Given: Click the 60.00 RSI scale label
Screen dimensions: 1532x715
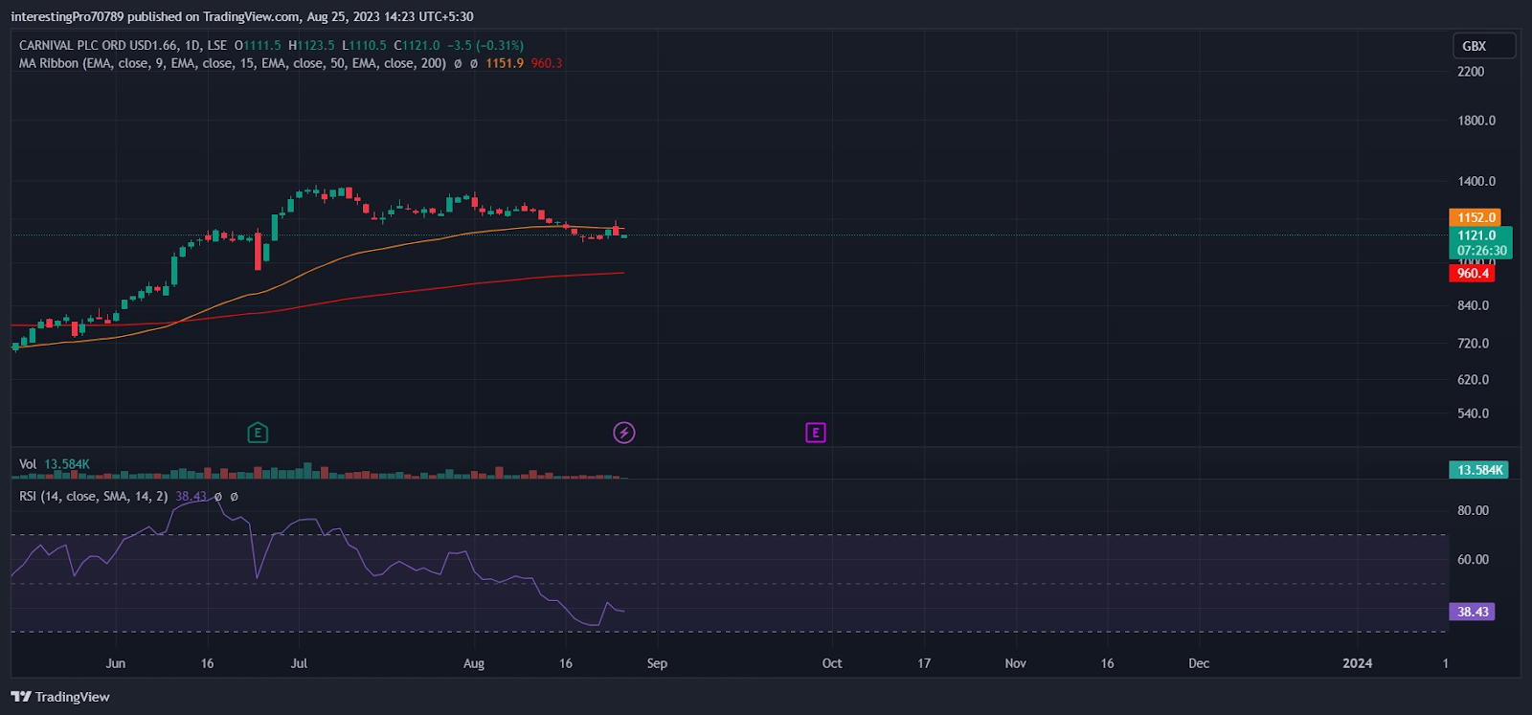Looking at the screenshot, I should point(1473,559).
